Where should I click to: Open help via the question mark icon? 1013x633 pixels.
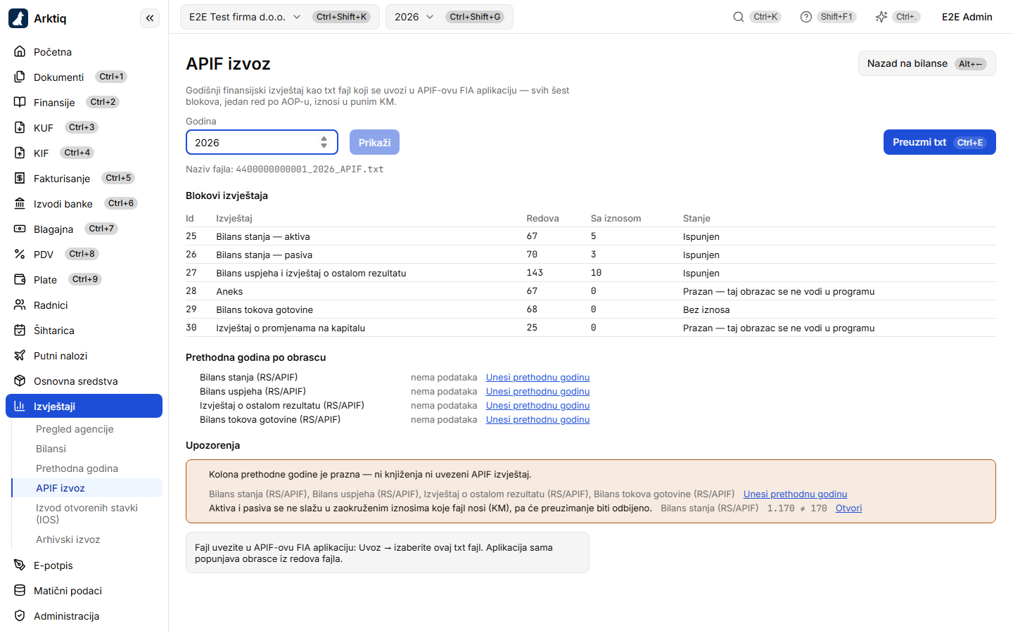point(806,17)
